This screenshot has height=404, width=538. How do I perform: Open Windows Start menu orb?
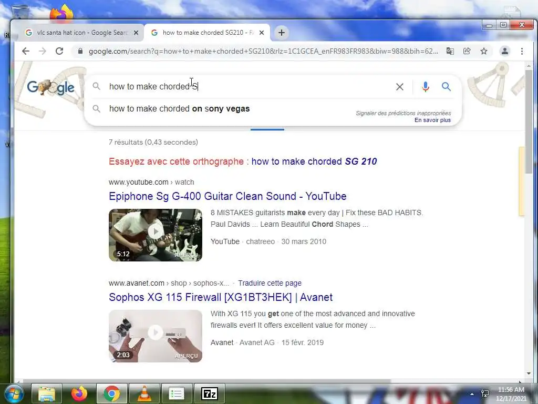(14, 393)
